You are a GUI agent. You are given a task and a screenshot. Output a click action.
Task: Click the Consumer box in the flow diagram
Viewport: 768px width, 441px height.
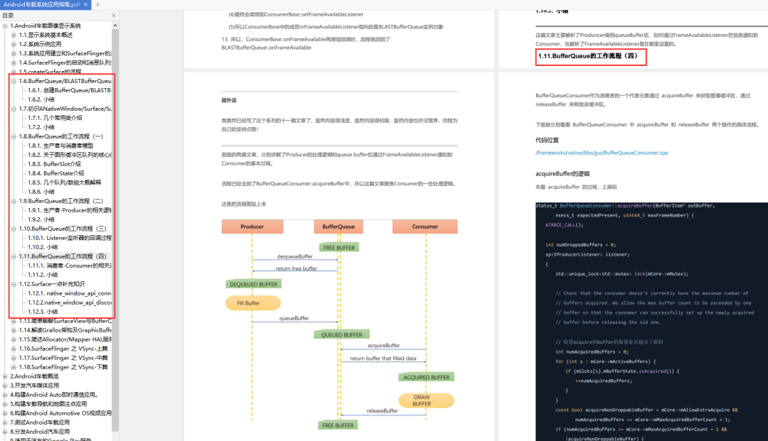pos(425,227)
